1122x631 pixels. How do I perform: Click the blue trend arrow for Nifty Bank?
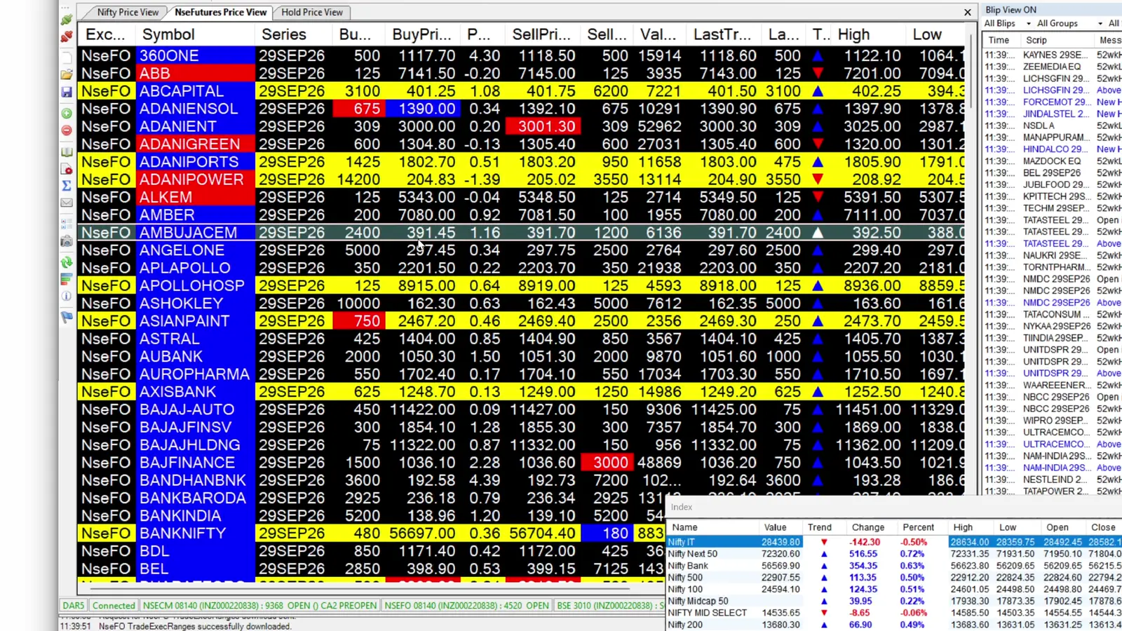[x=824, y=566]
